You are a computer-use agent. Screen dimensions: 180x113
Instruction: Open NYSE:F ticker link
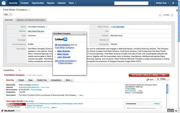point(35,85)
